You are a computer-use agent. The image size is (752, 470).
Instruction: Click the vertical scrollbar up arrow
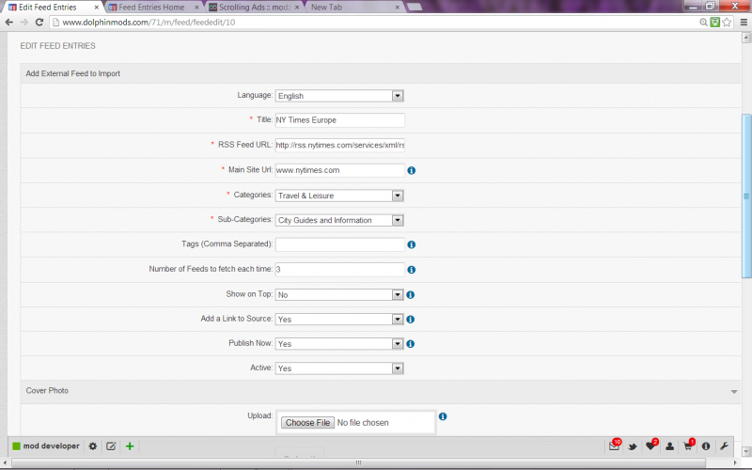point(746,38)
